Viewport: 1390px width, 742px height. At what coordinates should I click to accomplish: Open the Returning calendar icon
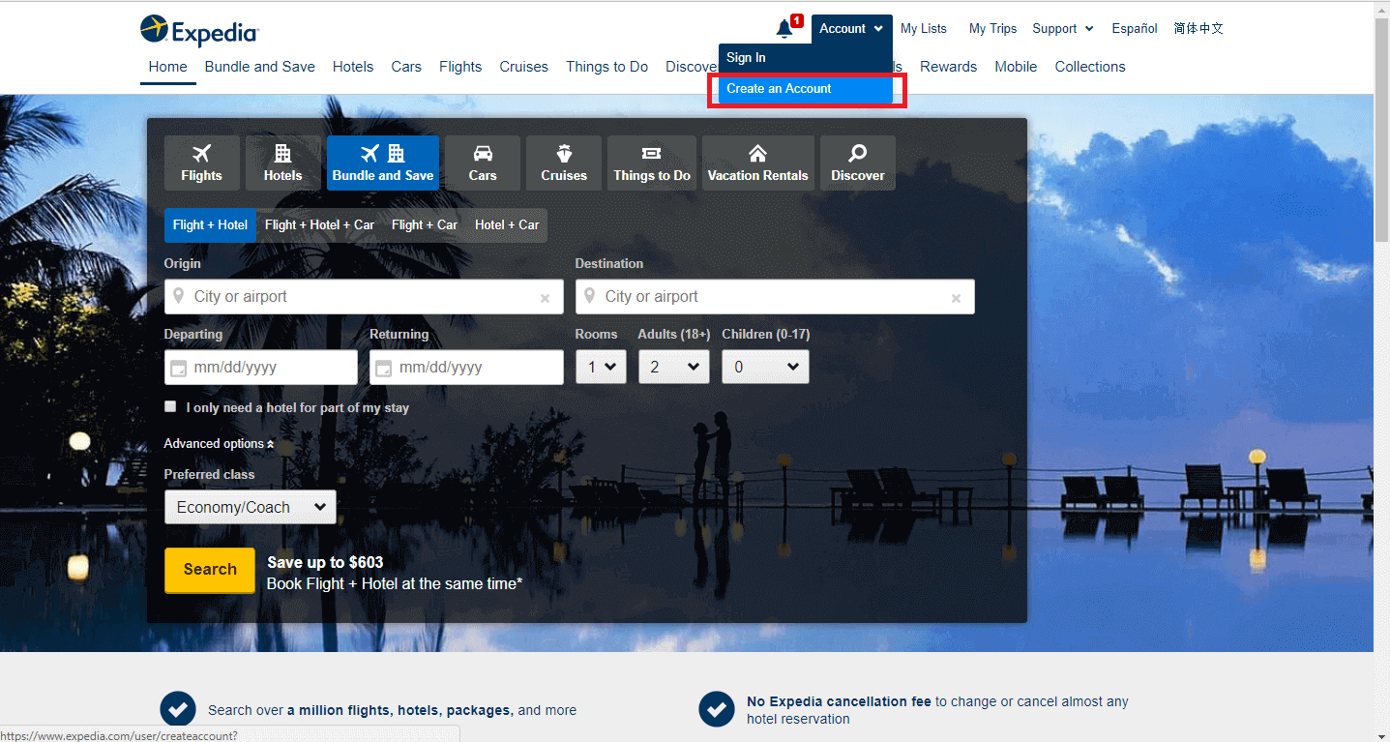[383, 369]
